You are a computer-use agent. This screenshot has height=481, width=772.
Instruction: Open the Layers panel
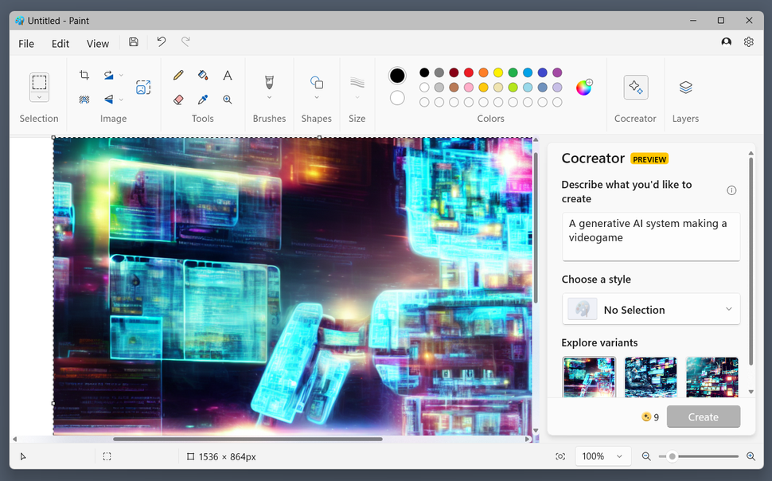685,88
